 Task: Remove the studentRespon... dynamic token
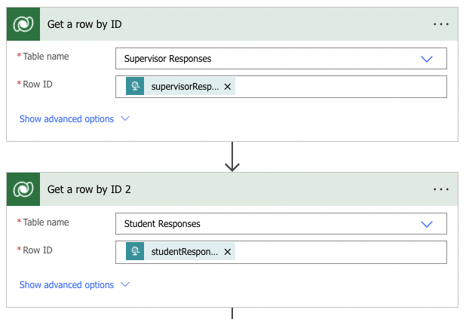pos(228,252)
